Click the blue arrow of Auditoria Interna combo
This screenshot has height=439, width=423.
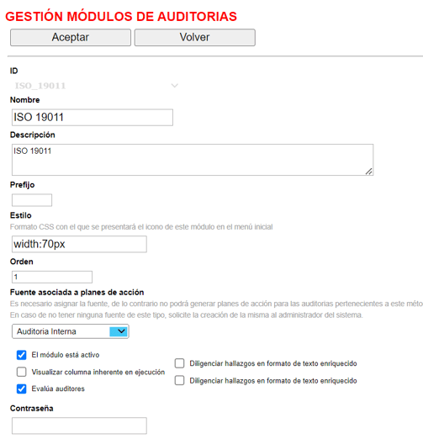(119, 331)
